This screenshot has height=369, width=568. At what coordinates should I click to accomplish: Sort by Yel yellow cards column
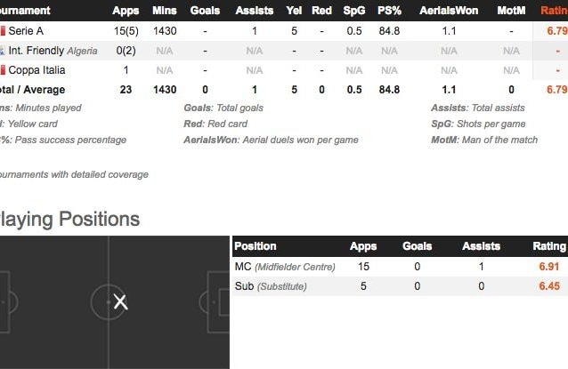point(294,11)
